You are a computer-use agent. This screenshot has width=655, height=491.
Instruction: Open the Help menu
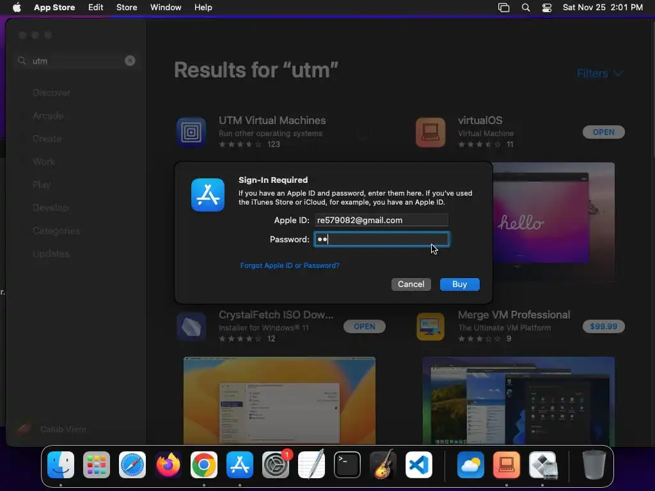tap(203, 8)
